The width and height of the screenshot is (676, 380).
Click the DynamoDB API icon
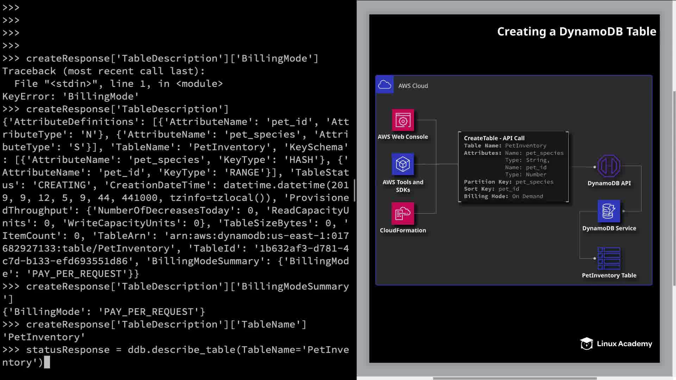tap(609, 166)
